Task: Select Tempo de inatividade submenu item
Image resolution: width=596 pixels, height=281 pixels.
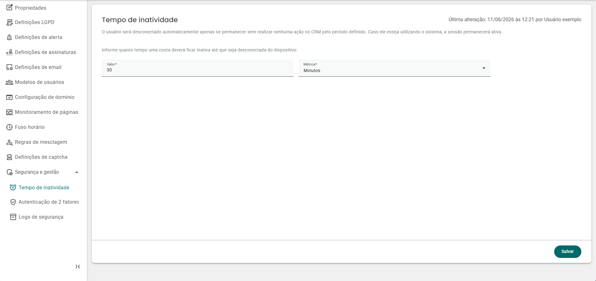Action: (x=43, y=187)
